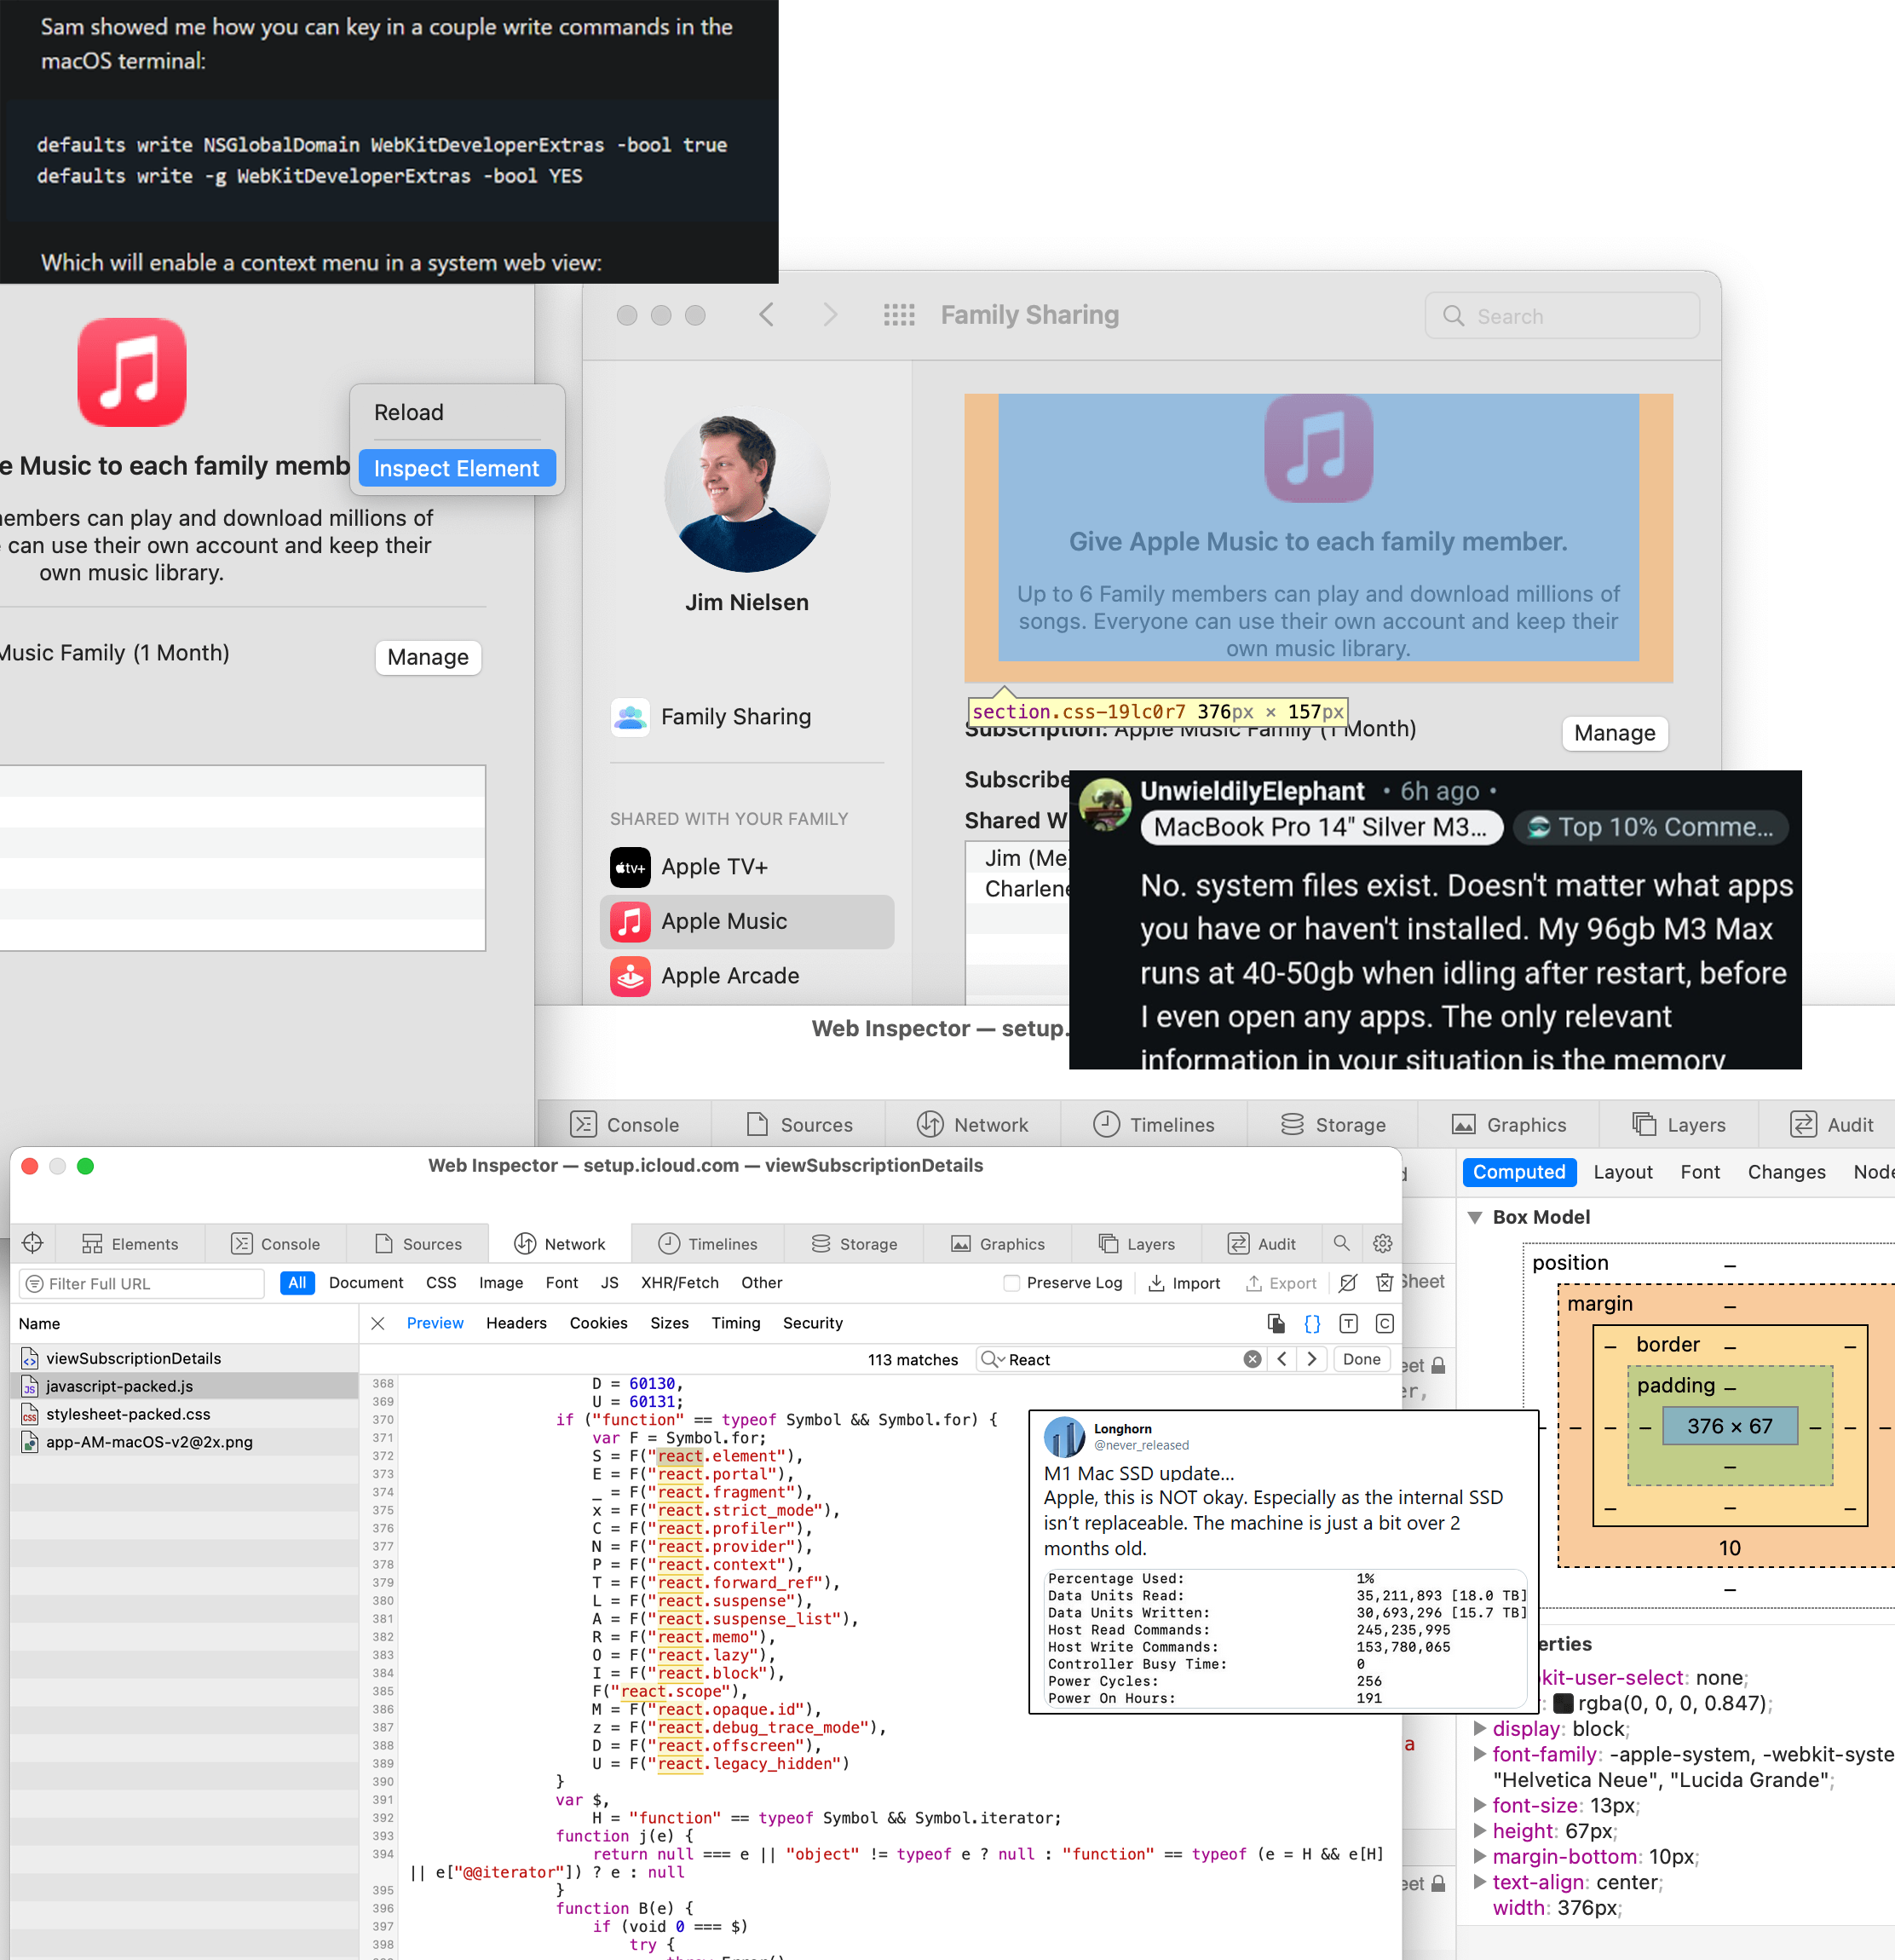
Task: Open the Graphics tab in the background Web Inspector
Action: 1509,1125
